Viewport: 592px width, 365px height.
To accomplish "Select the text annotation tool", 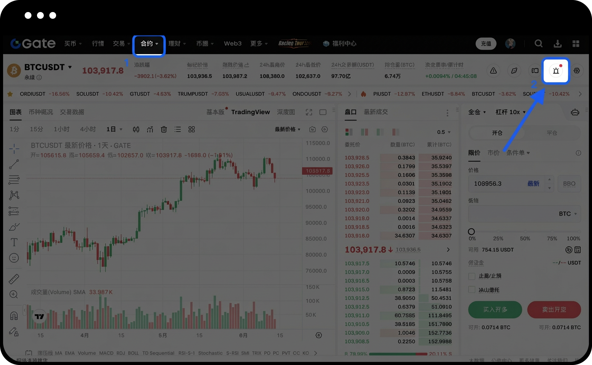I will click(x=14, y=242).
